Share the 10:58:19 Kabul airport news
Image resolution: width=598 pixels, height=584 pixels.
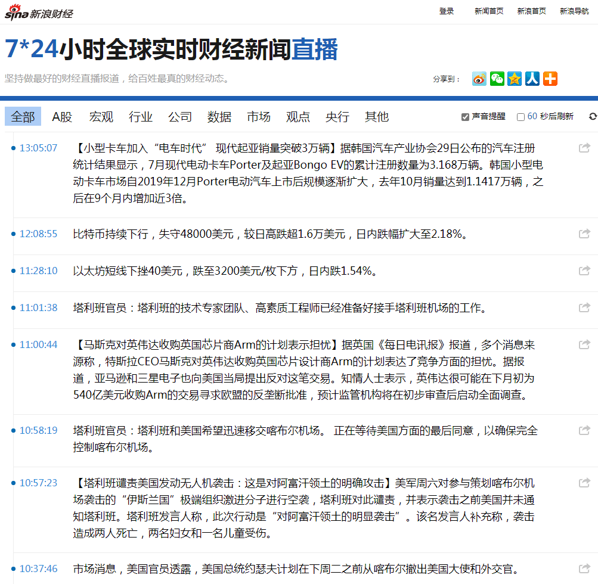coord(584,430)
